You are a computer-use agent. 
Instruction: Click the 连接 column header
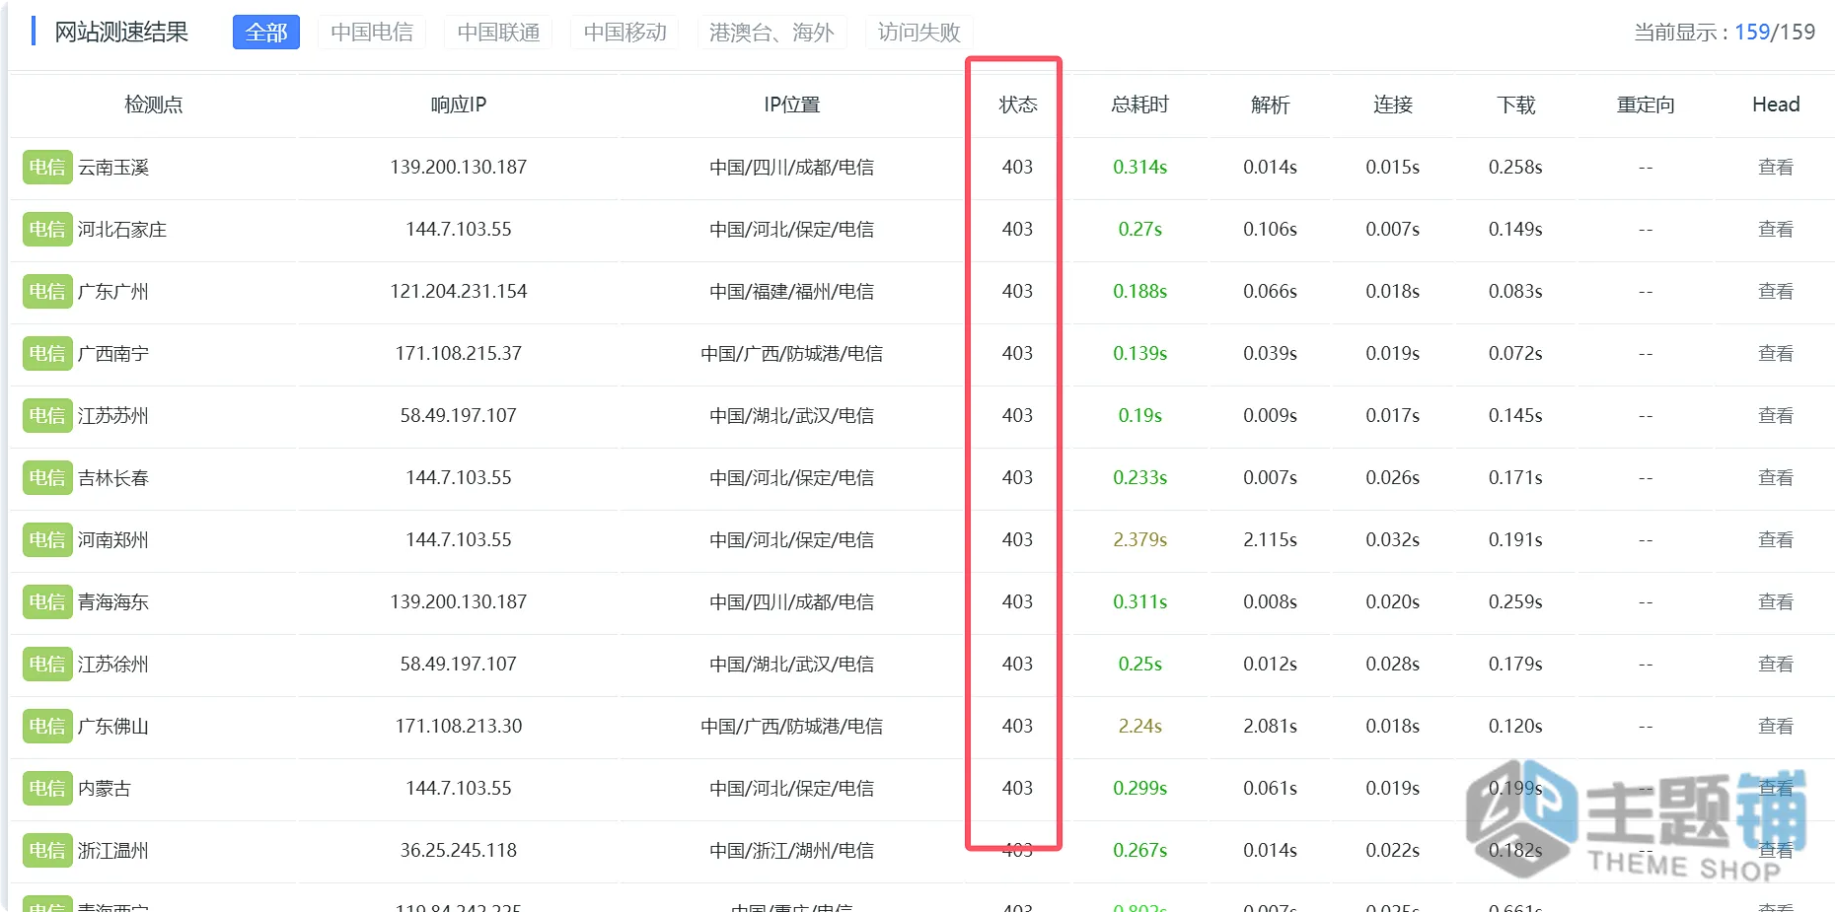click(1393, 105)
